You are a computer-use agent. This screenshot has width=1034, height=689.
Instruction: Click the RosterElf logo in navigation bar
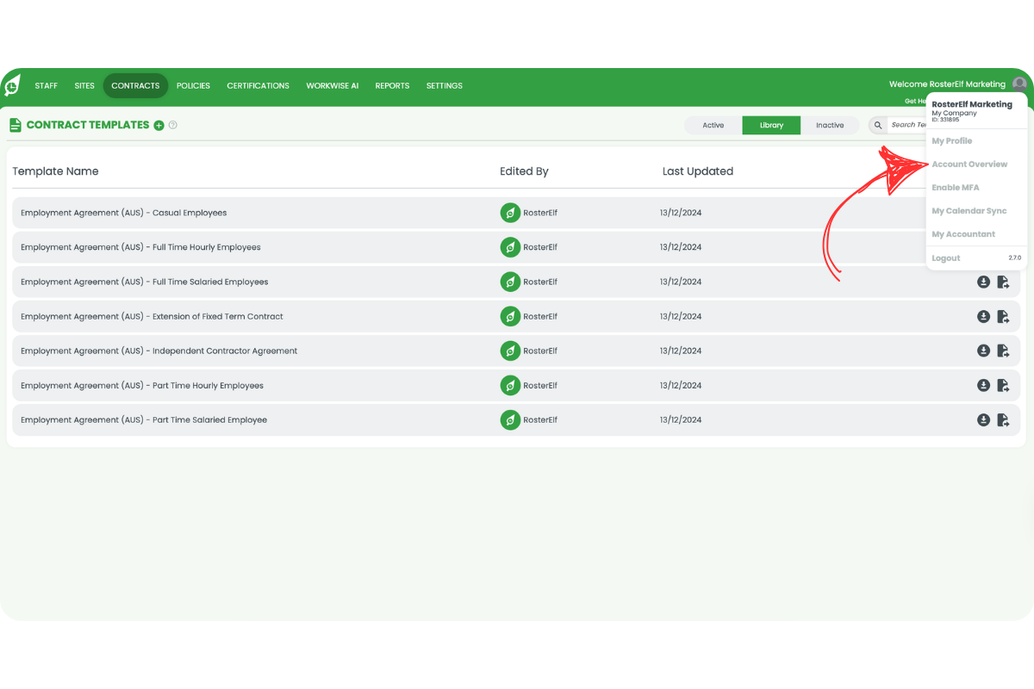coord(12,85)
